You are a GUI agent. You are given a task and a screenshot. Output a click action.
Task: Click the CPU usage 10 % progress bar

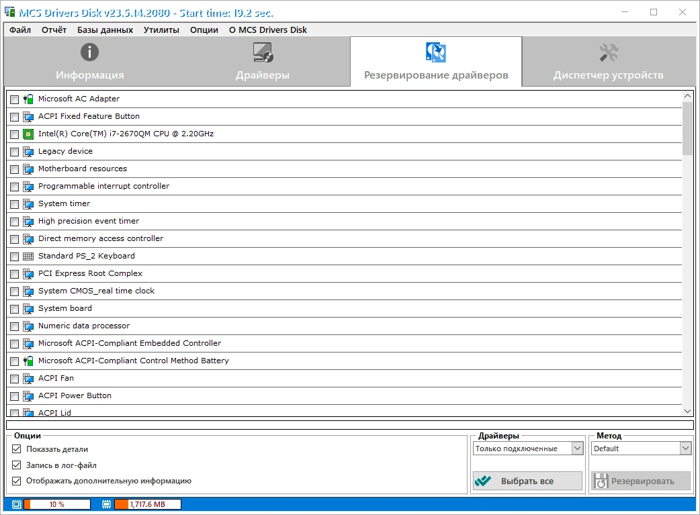pos(57,504)
